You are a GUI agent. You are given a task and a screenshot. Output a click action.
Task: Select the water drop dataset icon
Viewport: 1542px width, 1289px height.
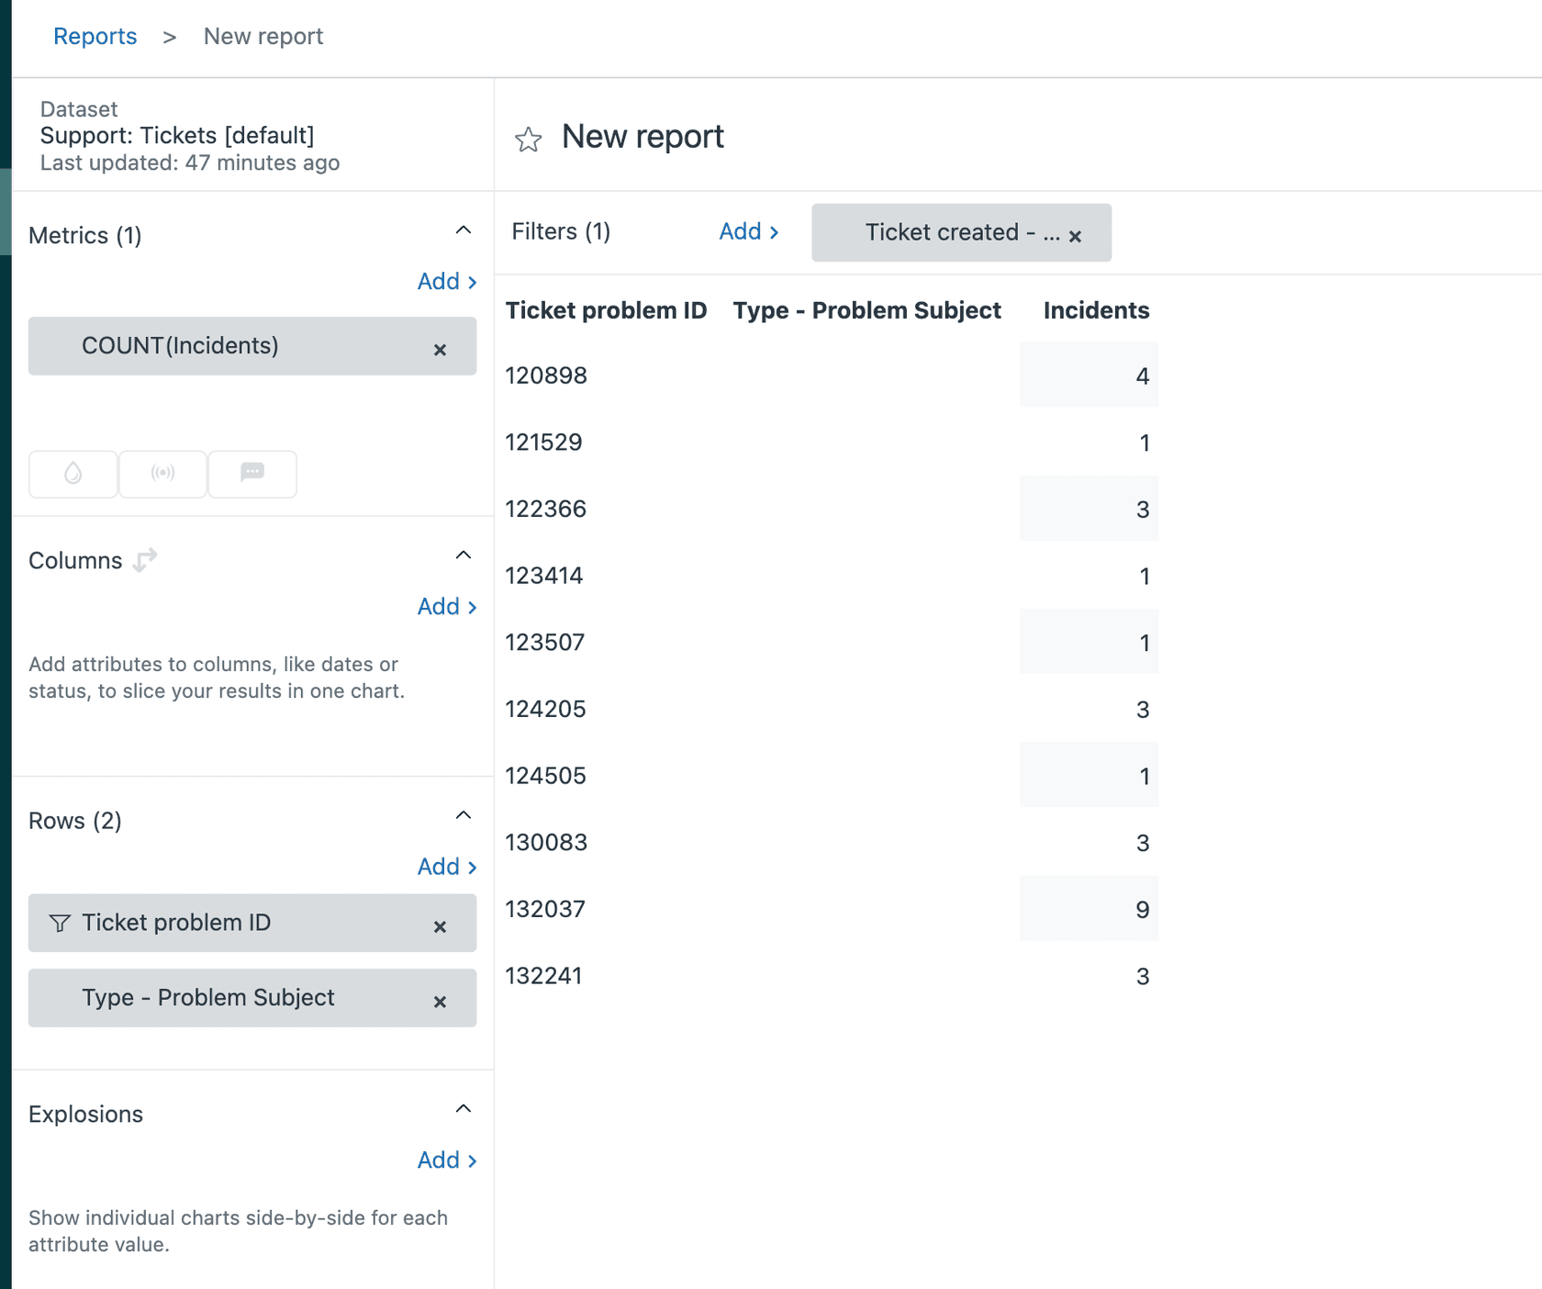coord(73,474)
